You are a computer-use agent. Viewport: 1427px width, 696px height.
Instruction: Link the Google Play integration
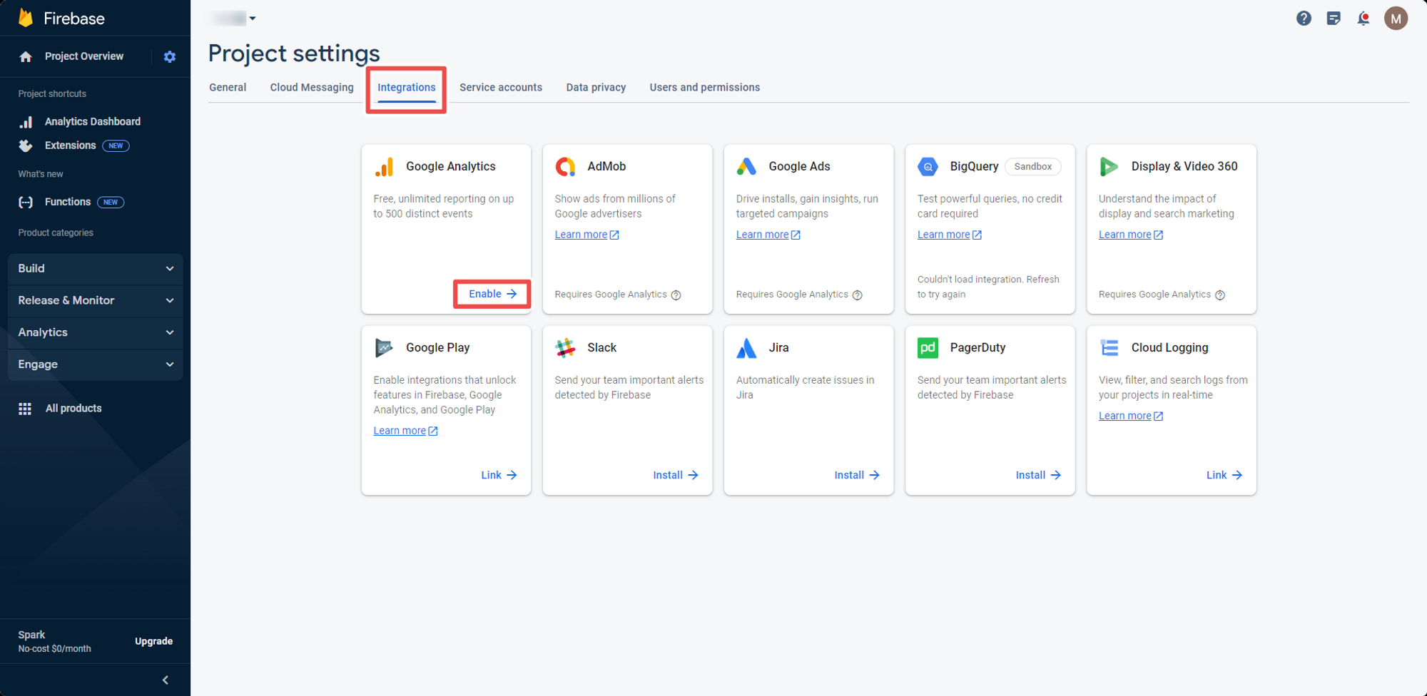[499, 476]
